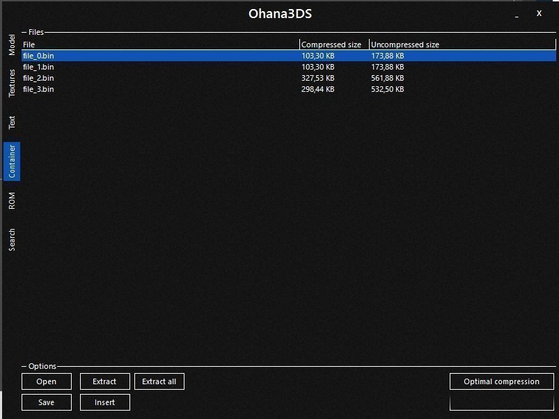Click the Insert button

coord(105,402)
